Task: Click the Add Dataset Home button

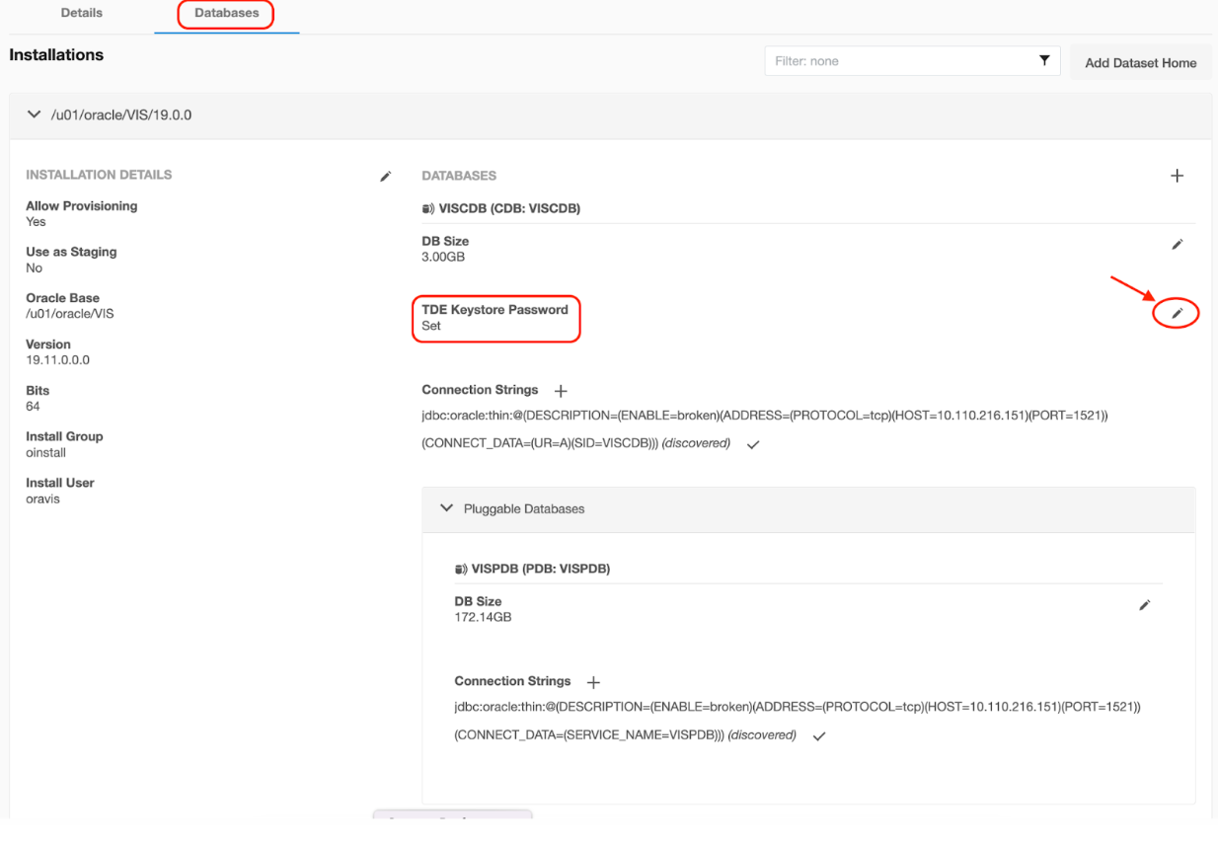Action: (1140, 63)
